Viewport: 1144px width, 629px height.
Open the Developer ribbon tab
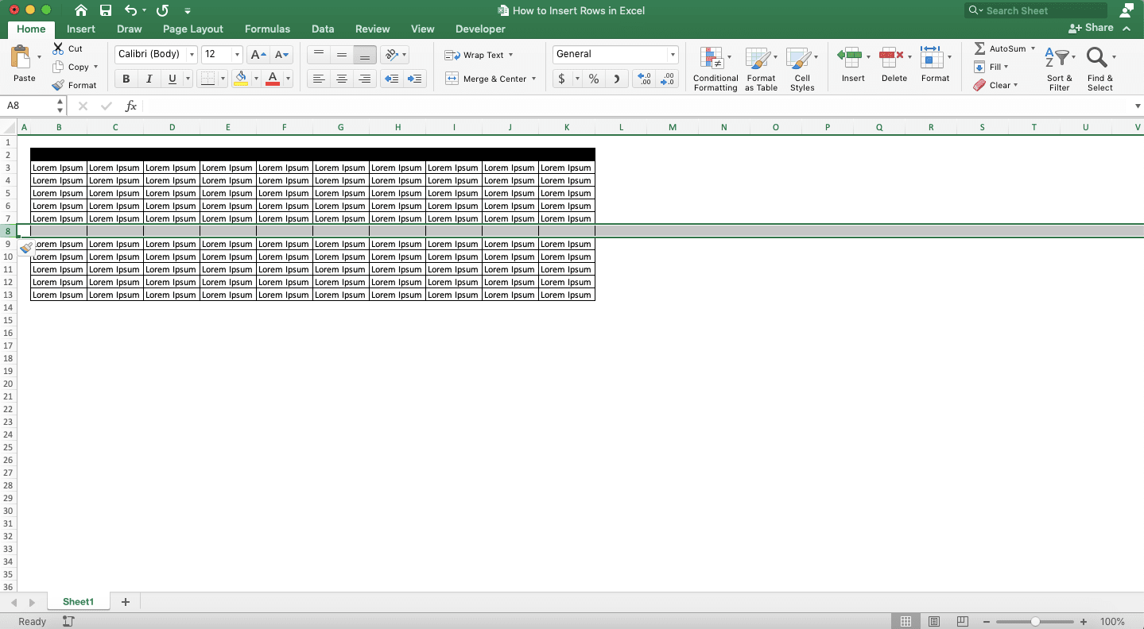coord(479,29)
